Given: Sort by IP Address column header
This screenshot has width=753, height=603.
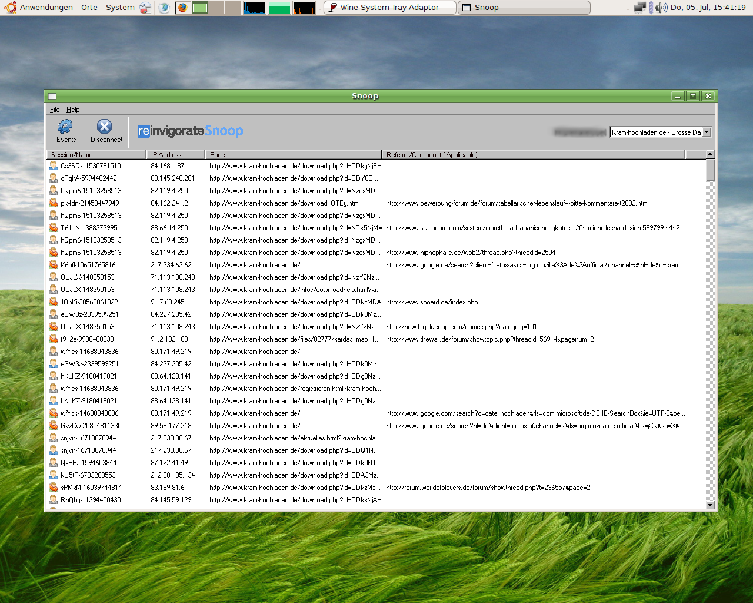Looking at the screenshot, I should click(175, 154).
